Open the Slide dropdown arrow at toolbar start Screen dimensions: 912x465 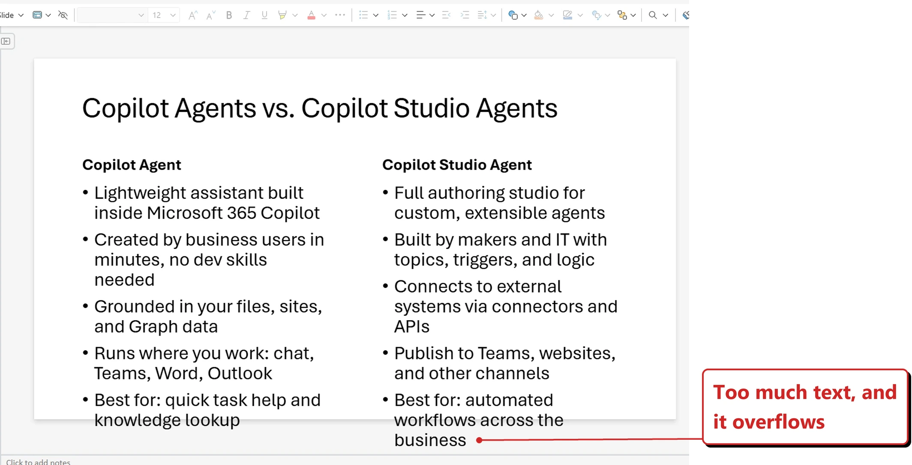click(x=21, y=15)
